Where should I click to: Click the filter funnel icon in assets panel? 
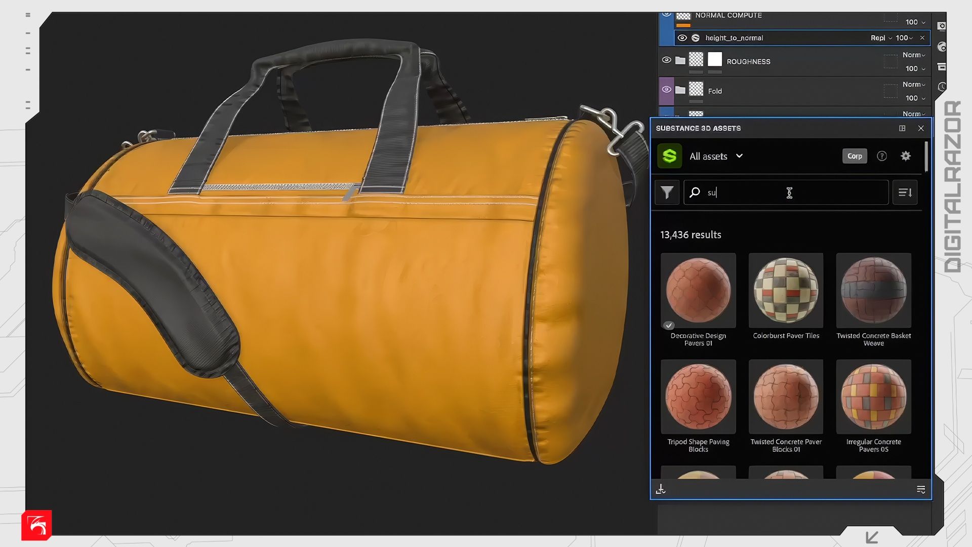pyautogui.click(x=667, y=192)
